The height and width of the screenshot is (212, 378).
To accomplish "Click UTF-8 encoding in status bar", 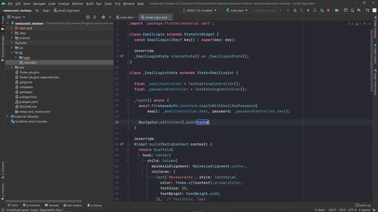I will [x=352, y=210].
